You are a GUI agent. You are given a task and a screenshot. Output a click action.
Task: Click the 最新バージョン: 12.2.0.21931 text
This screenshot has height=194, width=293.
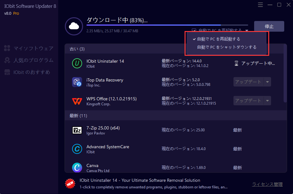[x=187, y=98]
